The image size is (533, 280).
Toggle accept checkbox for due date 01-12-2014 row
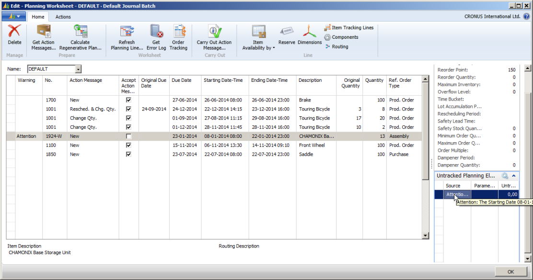128,127
